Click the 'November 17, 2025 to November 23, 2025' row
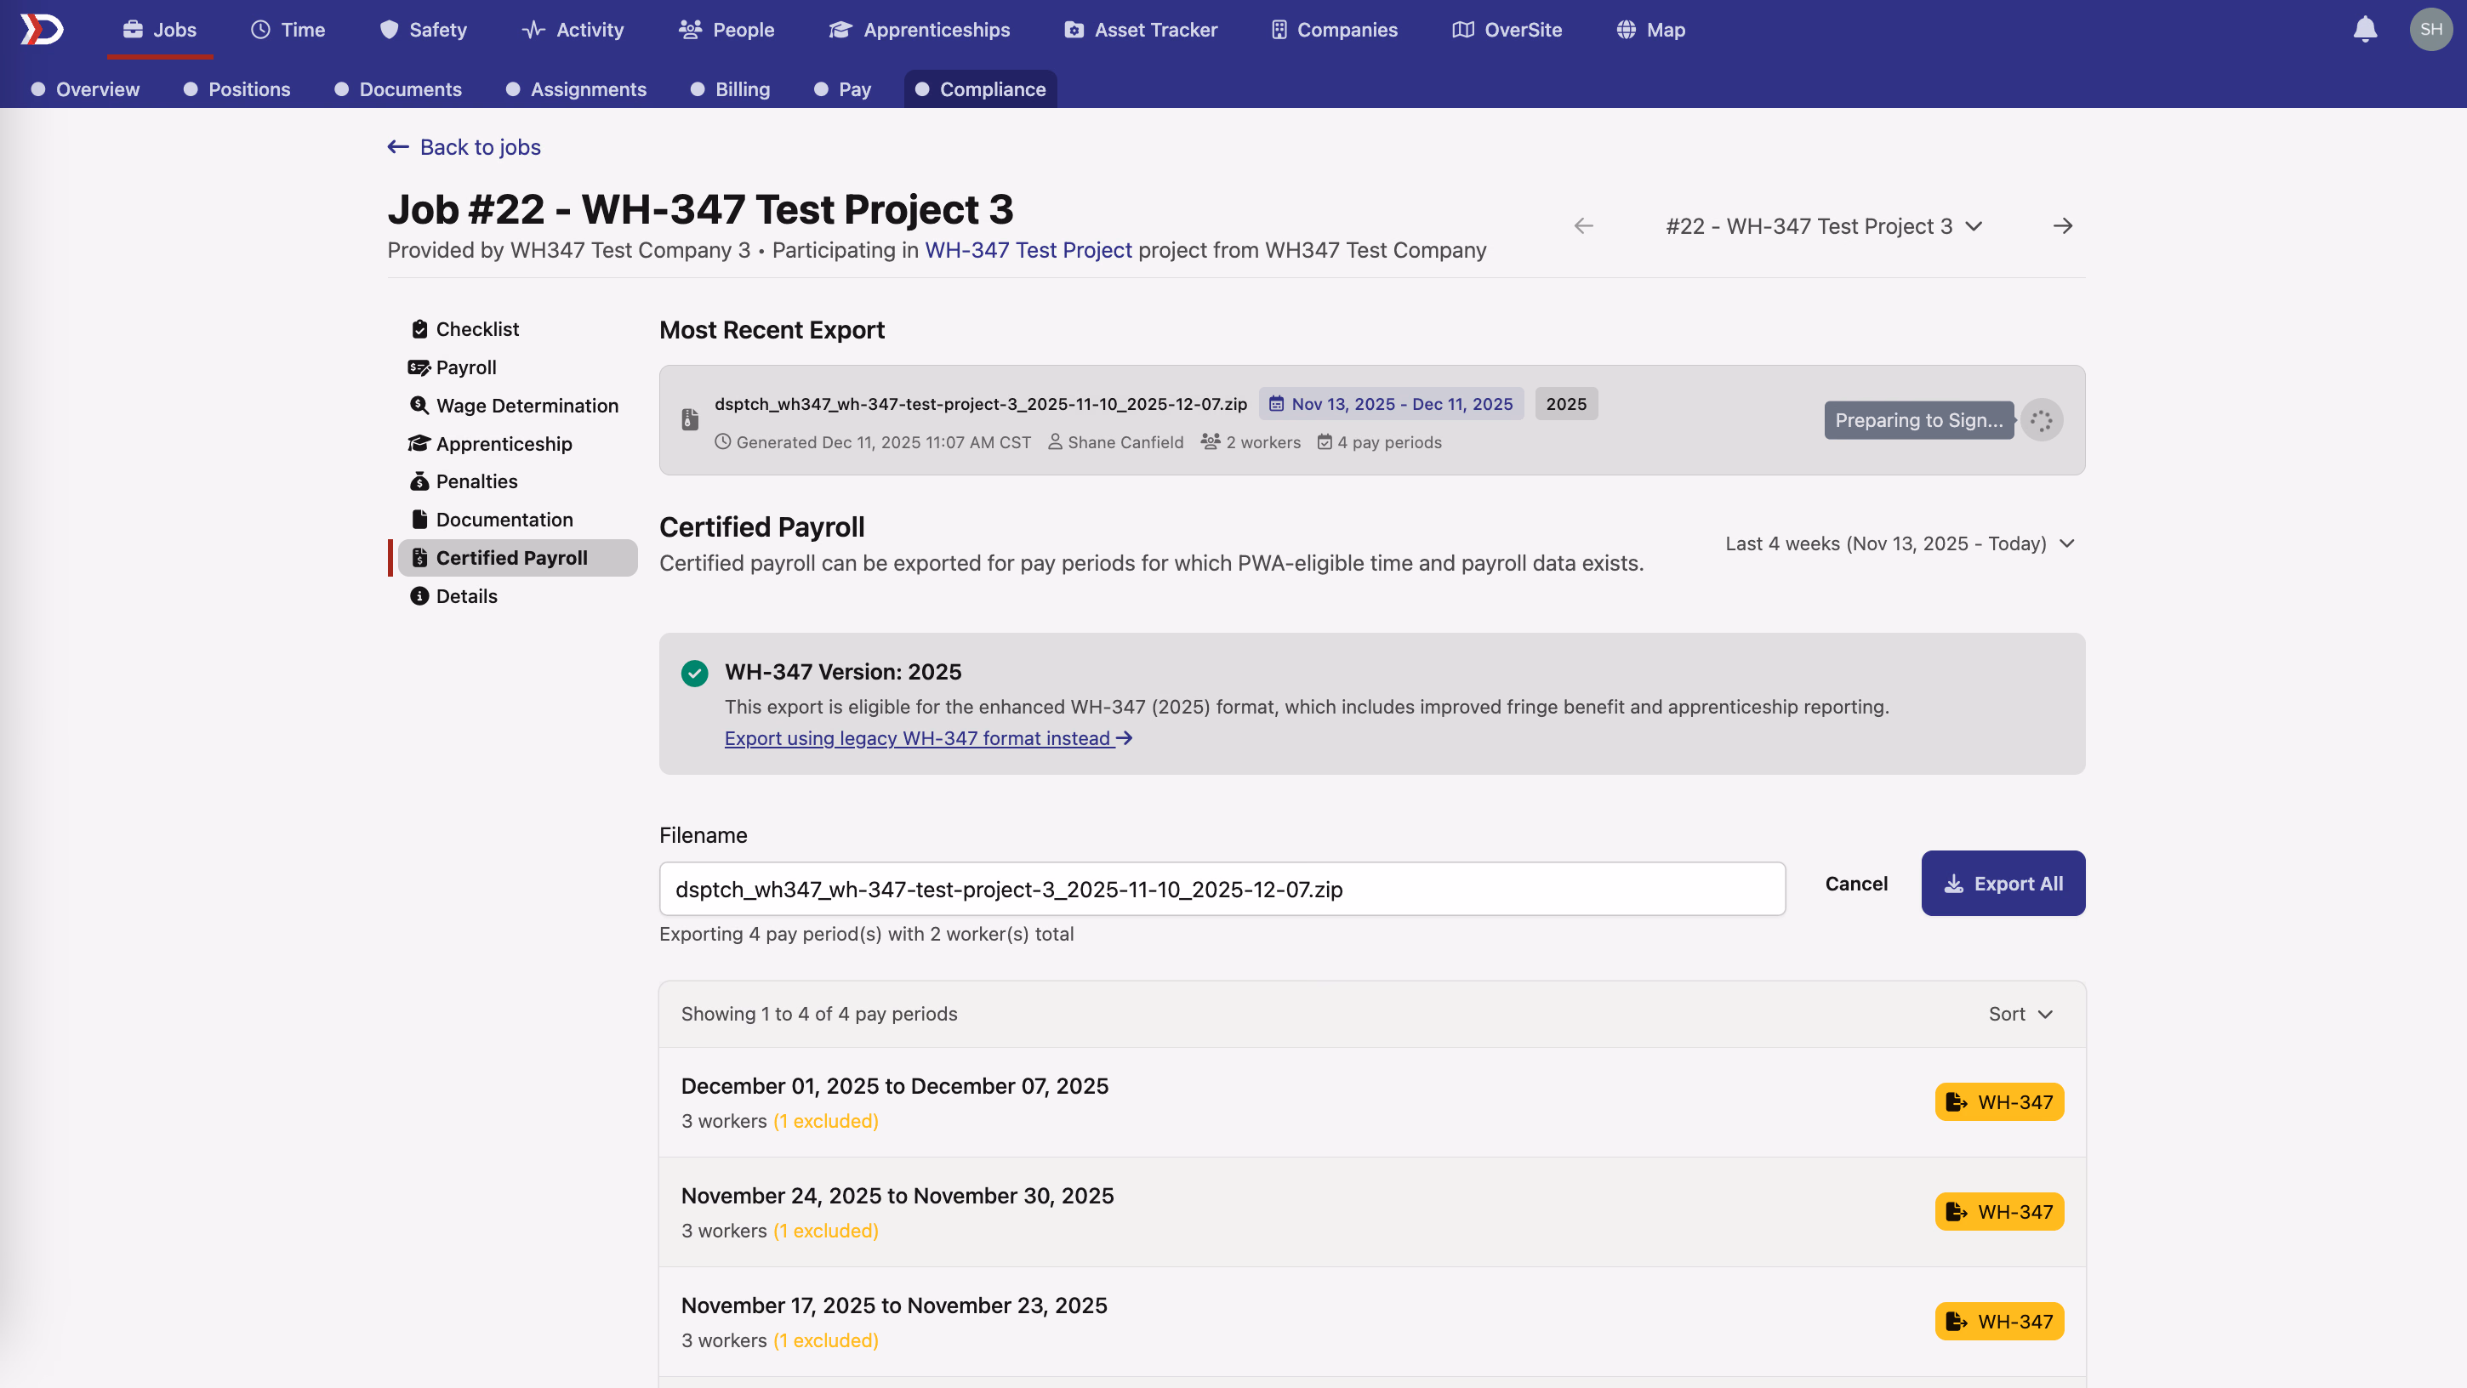This screenshot has width=2467, height=1388. (1371, 1323)
